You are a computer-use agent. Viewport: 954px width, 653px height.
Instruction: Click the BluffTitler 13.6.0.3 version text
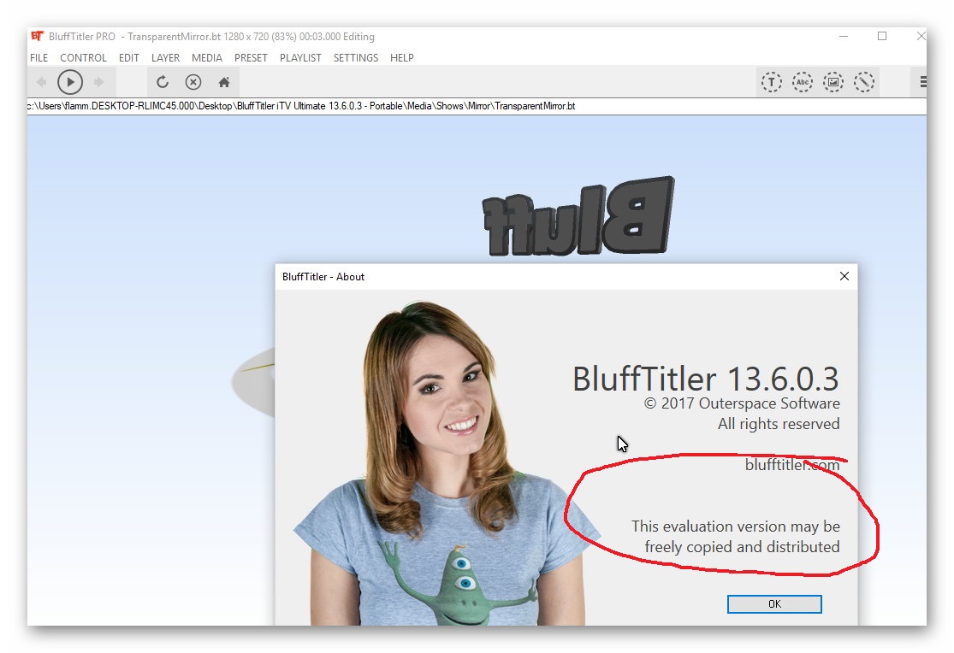[706, 379]
